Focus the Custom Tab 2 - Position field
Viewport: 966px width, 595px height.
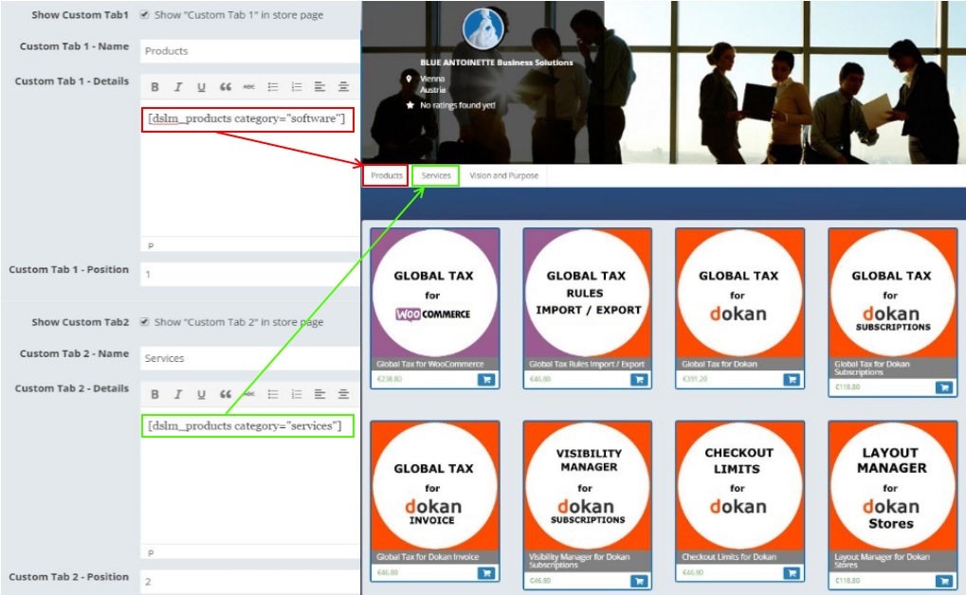(x=250, y=582)
